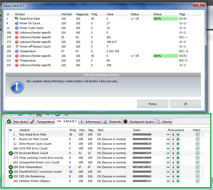This screenshot has width=213, height=190.
Task: Uncheck Włącz for SSD Life Remaining
Action: coord(198,176)
